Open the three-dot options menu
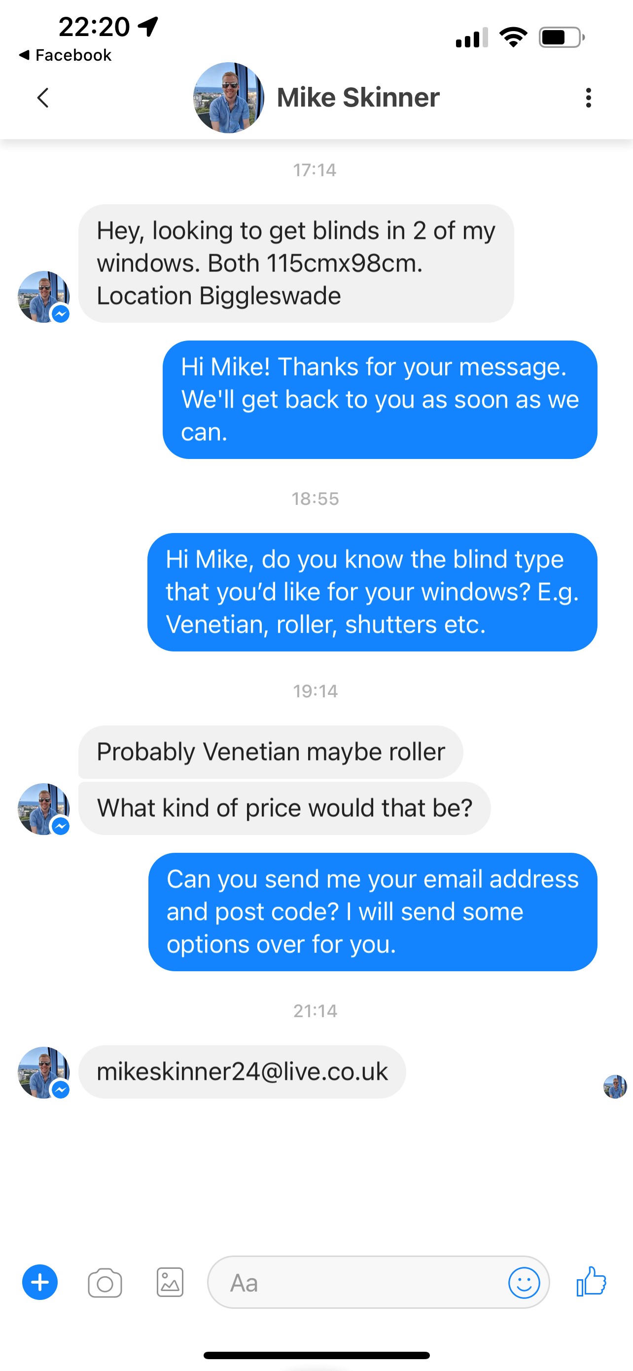 [x=588, y=98]
